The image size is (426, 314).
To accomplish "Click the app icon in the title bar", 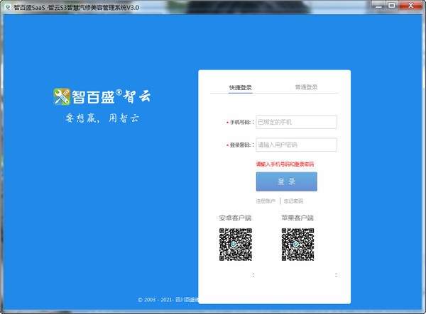I will 7,6.
